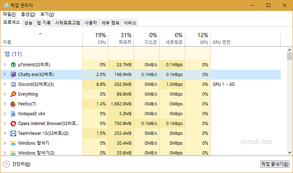Expand the TeamViewer 13 process group
Viewport: 293px width, 173px height.
click(5, 133)
